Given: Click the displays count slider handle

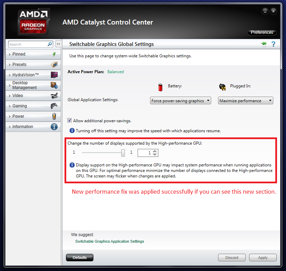Looking at the screenshot, I should (123, 153).
